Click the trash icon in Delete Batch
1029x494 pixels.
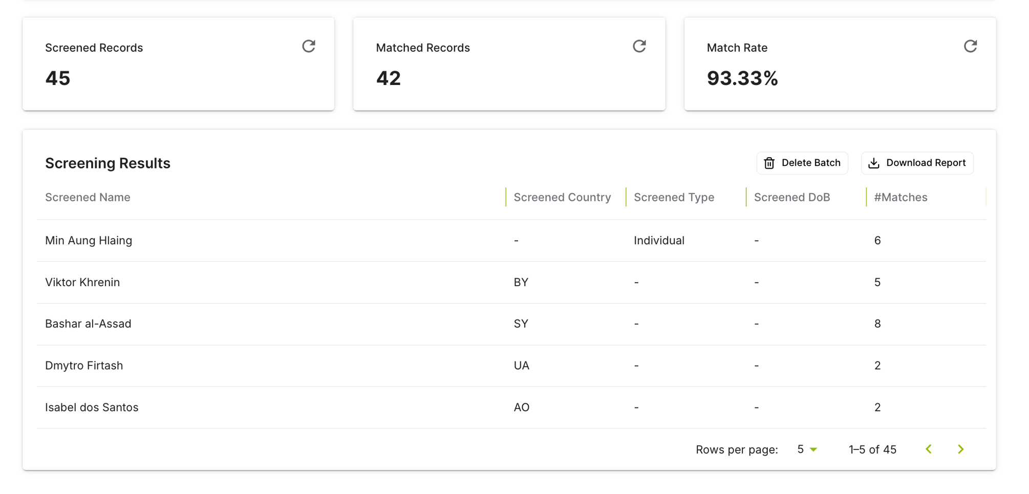click(x=769, y=163)
